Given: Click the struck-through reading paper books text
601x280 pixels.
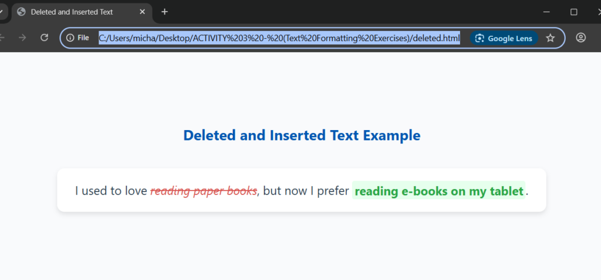Looking at the screenshot, I should [203, 191].
